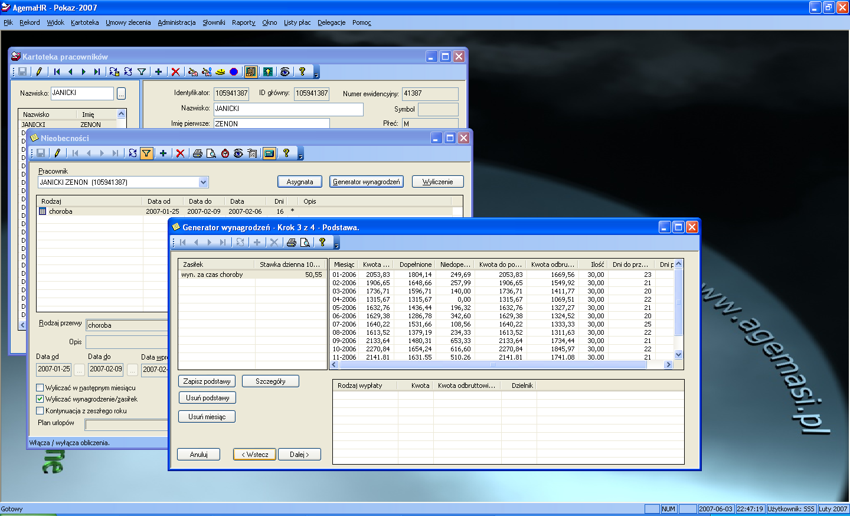Click the save icon in Kartoteka pracowników toolbar
The height and width of the screenshot is (516, 850).
pyautogui.click(x=22, y=71)
